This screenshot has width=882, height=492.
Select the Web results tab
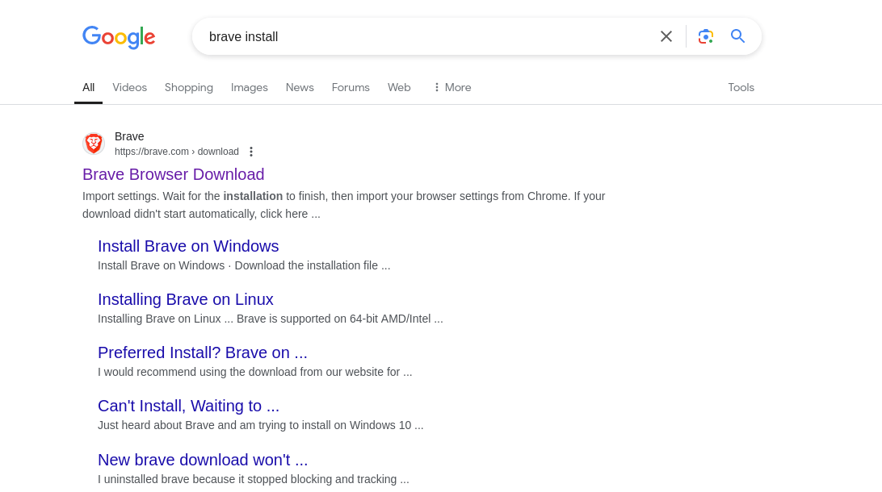pyautogui.click(x=399, y=88)
